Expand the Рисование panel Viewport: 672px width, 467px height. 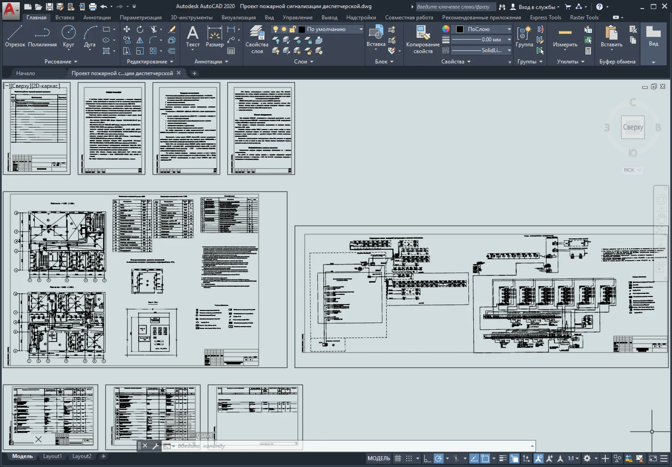click(x=61, y=62)
